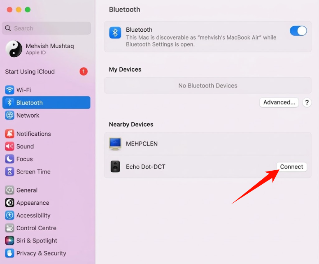Screen dimensions: 319x264
Task: Open Notifications settings
Action: click(34, 134)
